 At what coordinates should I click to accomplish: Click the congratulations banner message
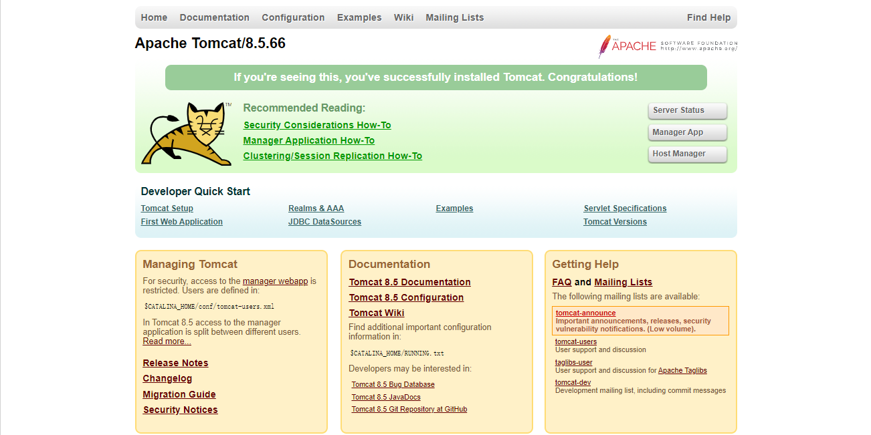pos(435,78)
